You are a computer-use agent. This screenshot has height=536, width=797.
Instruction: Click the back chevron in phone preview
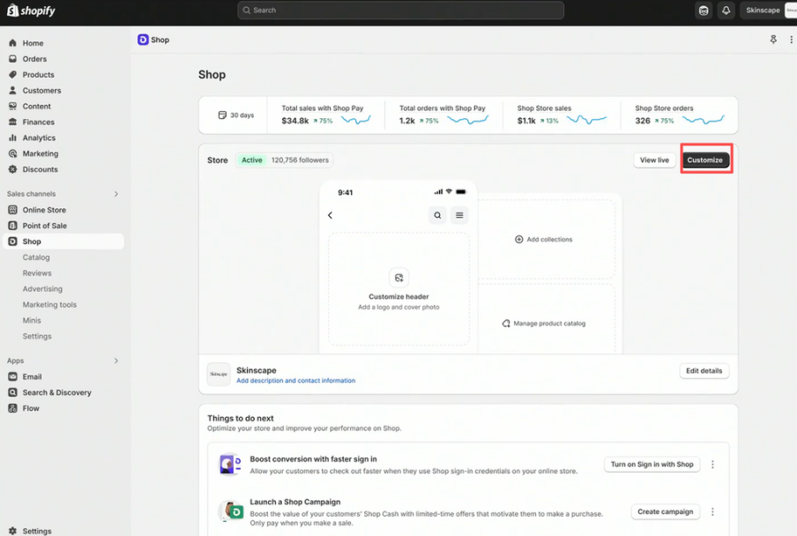pos(331,215)
